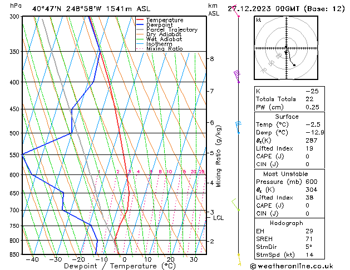Click the blue wind barb at 500 hPa
The image size is (350, 270).
point(238,127)
